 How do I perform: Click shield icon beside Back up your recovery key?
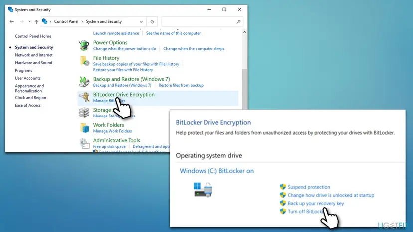tap(283, 203)
